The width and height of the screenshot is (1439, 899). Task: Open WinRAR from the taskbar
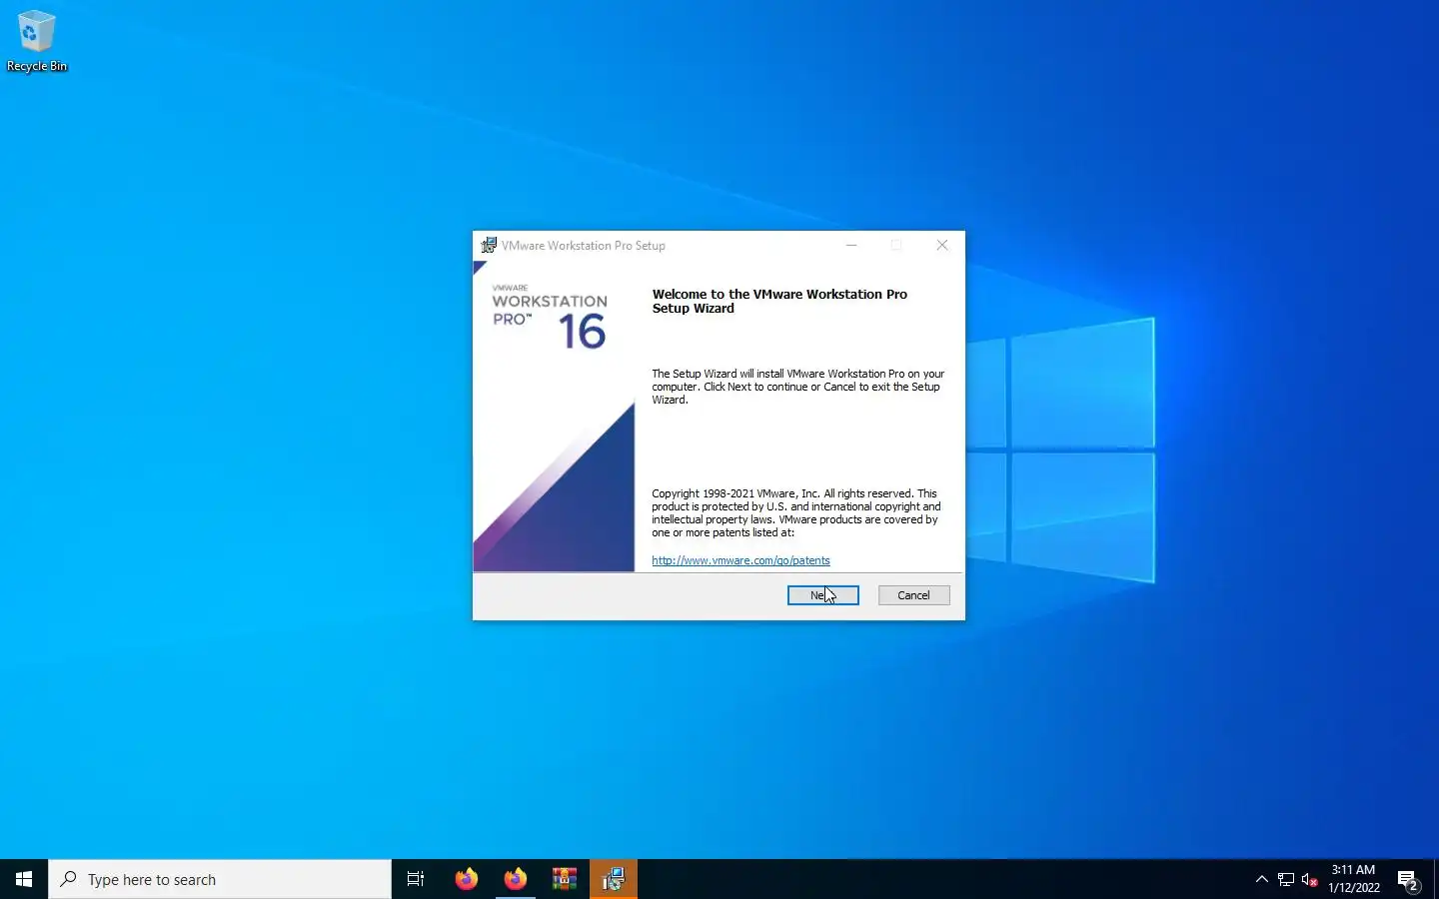click(565, 879)
